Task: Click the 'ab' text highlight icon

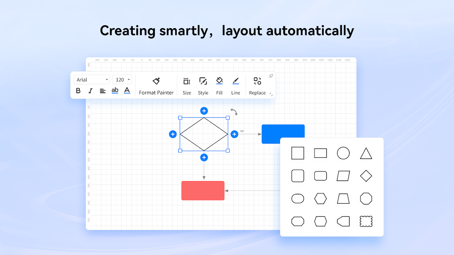Action: [115, 91]
